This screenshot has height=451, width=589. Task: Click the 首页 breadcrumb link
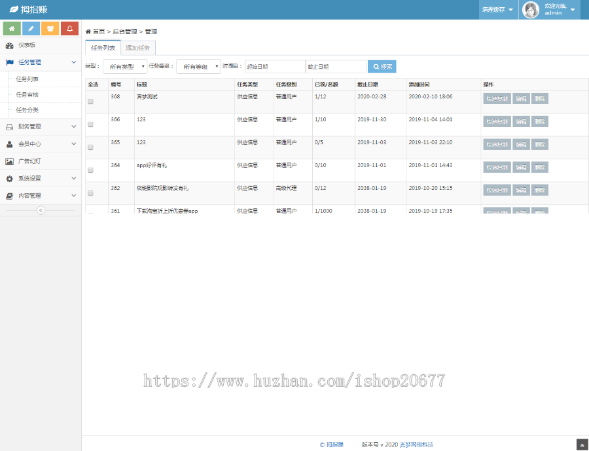[x=99, y=31]
